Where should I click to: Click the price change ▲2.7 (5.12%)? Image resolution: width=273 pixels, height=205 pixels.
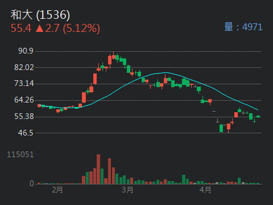(x=68, y=28)
